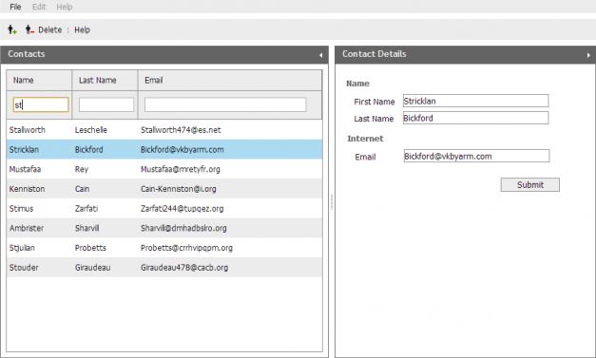Click the splitter handle between panels

coord(332,202)
